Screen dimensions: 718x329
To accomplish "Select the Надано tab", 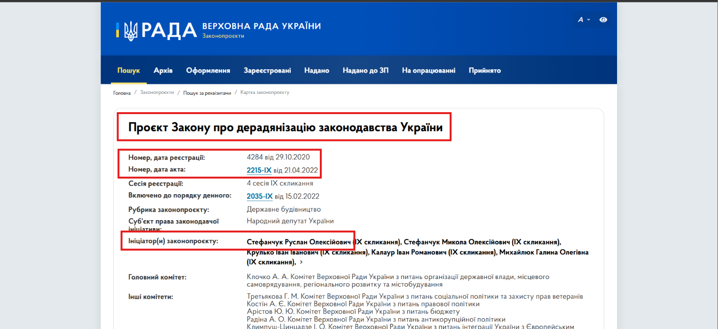I will tap(317, 71).
